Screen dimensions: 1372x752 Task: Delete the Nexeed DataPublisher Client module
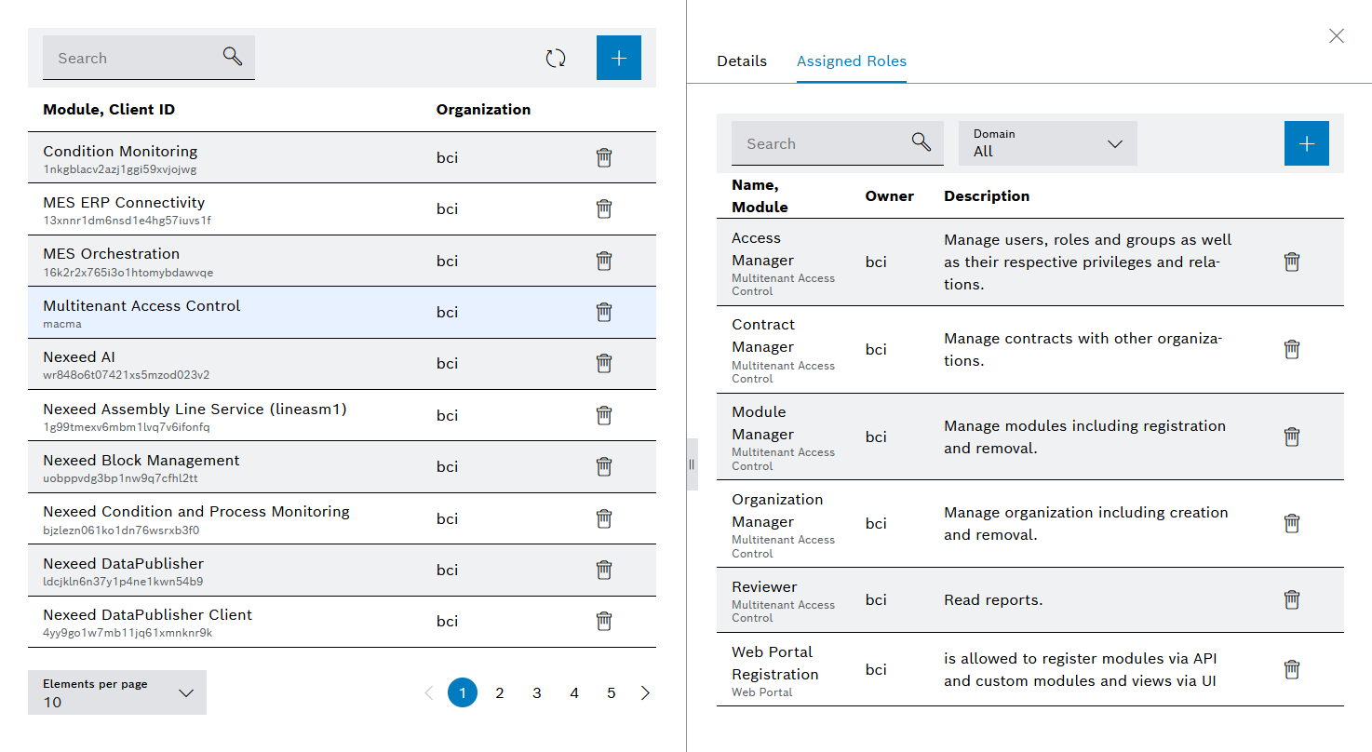pyautogui.click(x=604, y=622)
